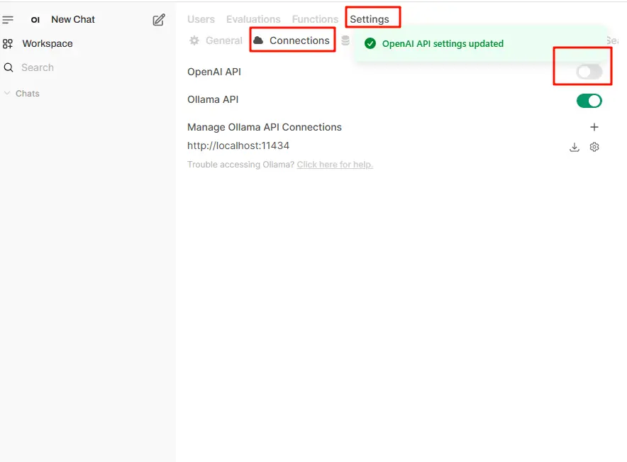Click the OI logo in the sidebar
The image size is (627, 462).
click(x=35, y=20)
